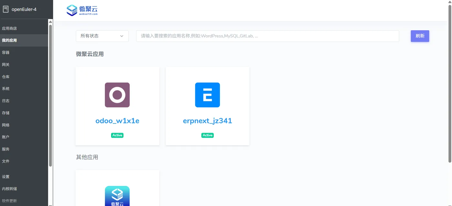Click the server icon beside openEuler-4
The image size is (452, 206).
[5, 9]
